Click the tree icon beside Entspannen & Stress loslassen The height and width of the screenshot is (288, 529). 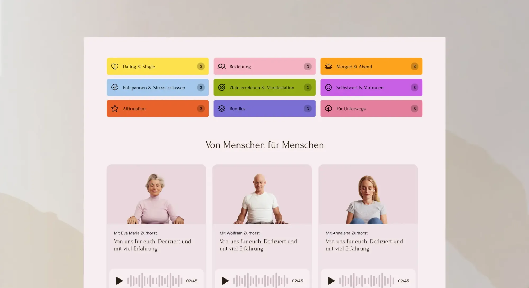pos(115,87)
